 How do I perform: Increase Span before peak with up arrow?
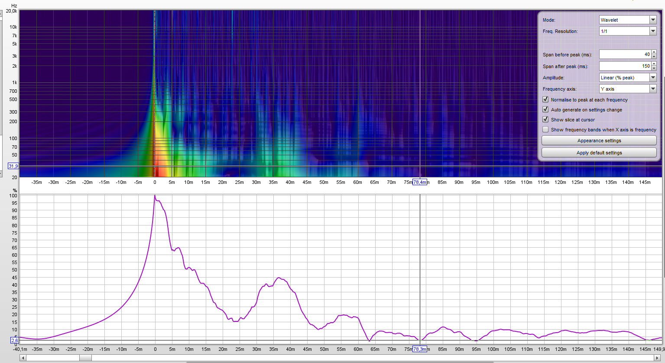[654, 52]
